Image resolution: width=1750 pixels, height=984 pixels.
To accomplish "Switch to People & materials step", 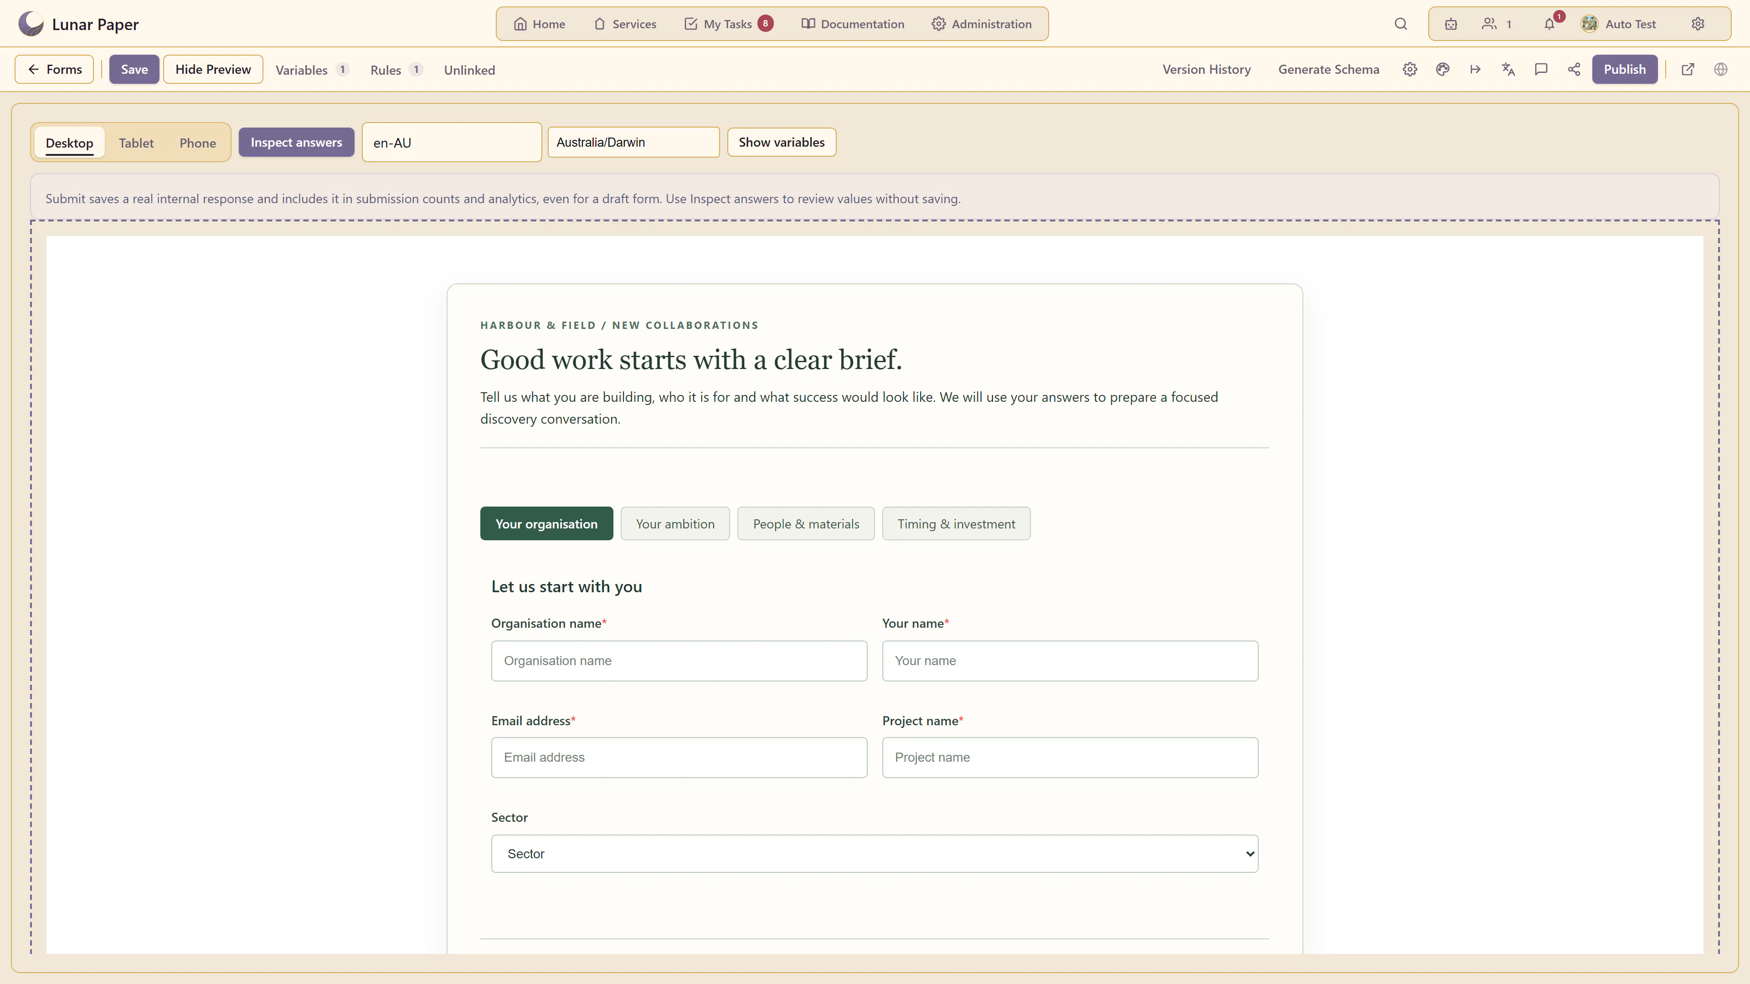I will point(806,523).
